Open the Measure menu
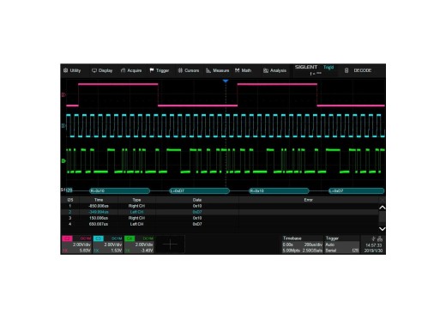Viewport: 446px width, 326px height. click(x=218, y=70)
